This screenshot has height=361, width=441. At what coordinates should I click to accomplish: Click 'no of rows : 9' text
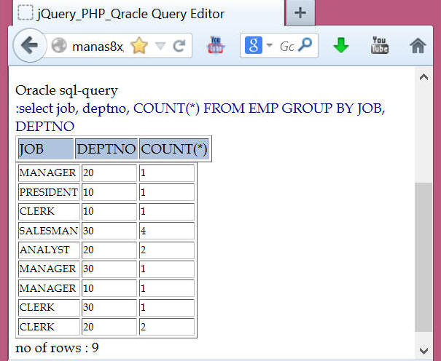click(57, 348)
